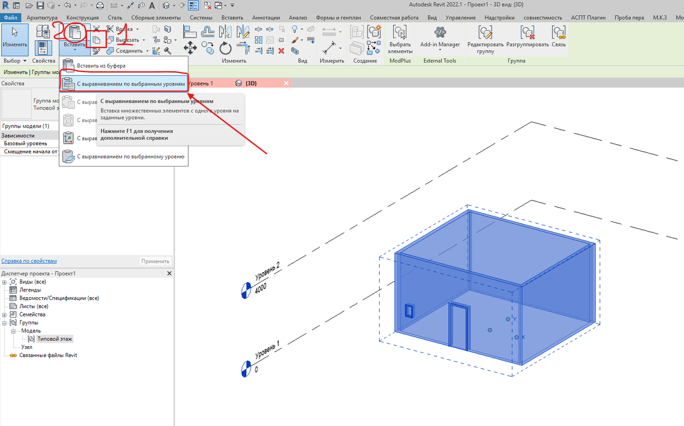The width and height of the screenshot is (684, 426).
Task: Open the Справка по свойствам link
Action: click(x=29, y=261)
